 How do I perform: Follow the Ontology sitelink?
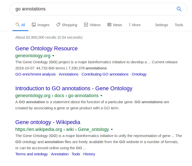(139, 74)
